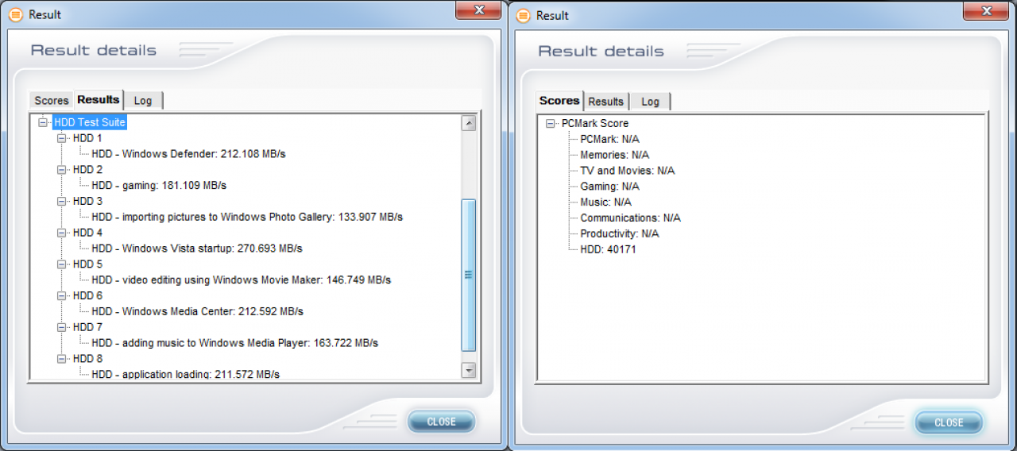Select the PCMark Score root item

pyautogui.click(x=595, y=123)
